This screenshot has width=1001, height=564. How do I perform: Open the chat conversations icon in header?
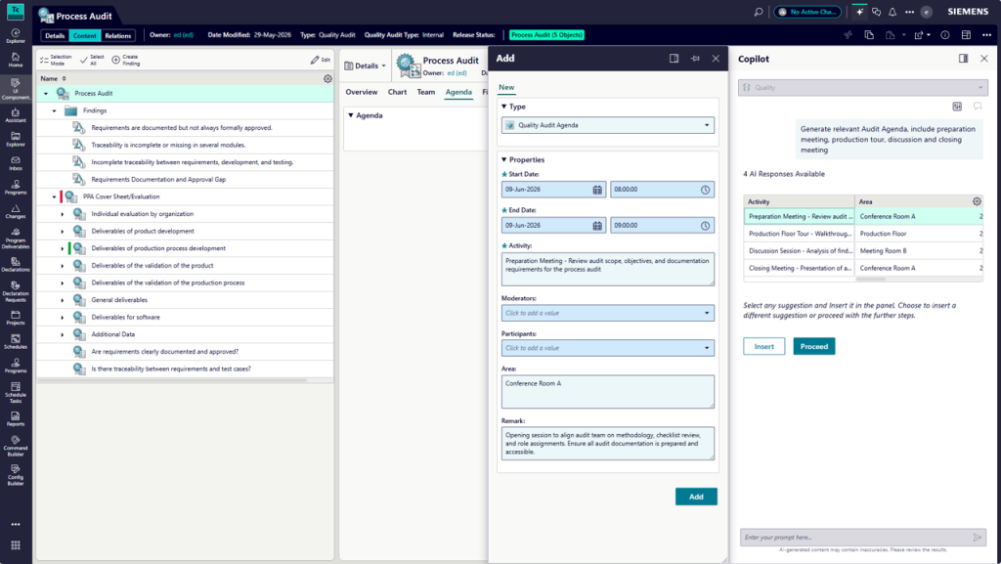pos(876,12)
